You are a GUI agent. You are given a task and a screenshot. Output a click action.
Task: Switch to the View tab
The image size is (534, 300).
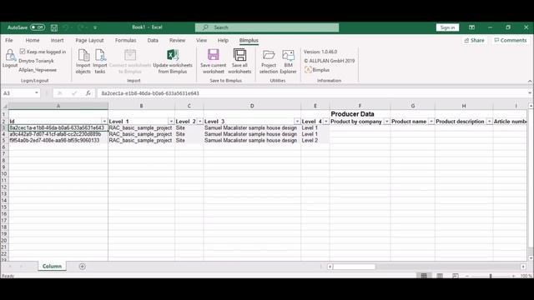(x=201, y=40)
